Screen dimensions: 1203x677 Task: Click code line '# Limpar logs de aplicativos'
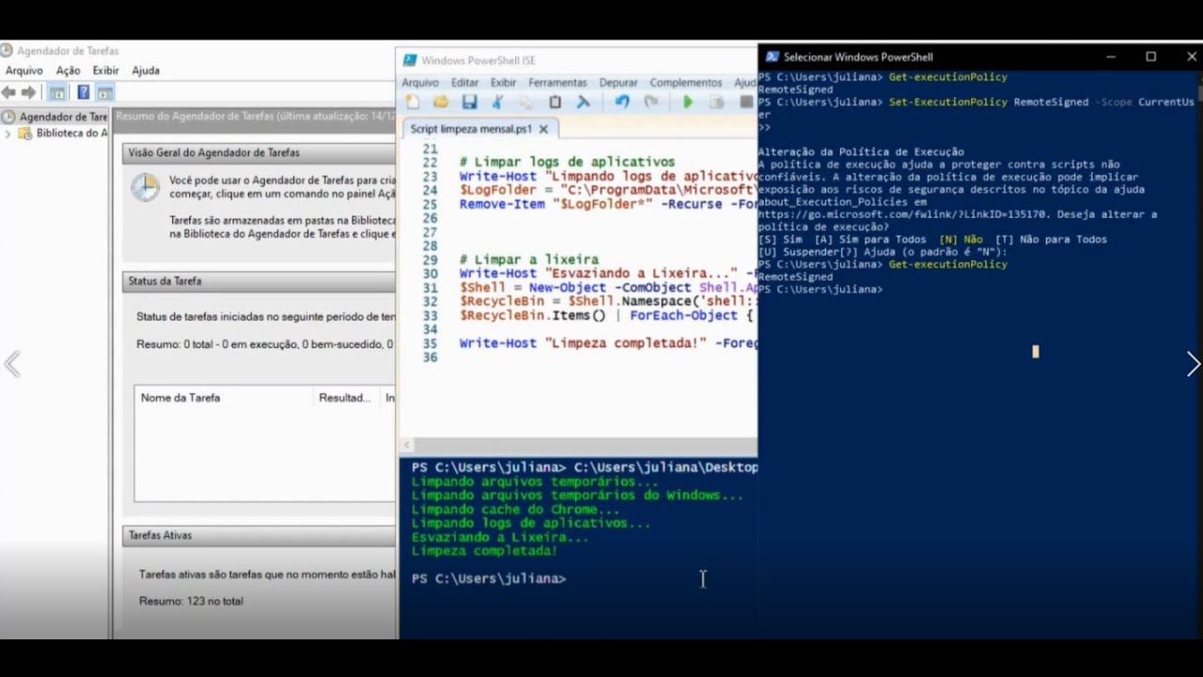pyautogui.click(x=567, y=163)
